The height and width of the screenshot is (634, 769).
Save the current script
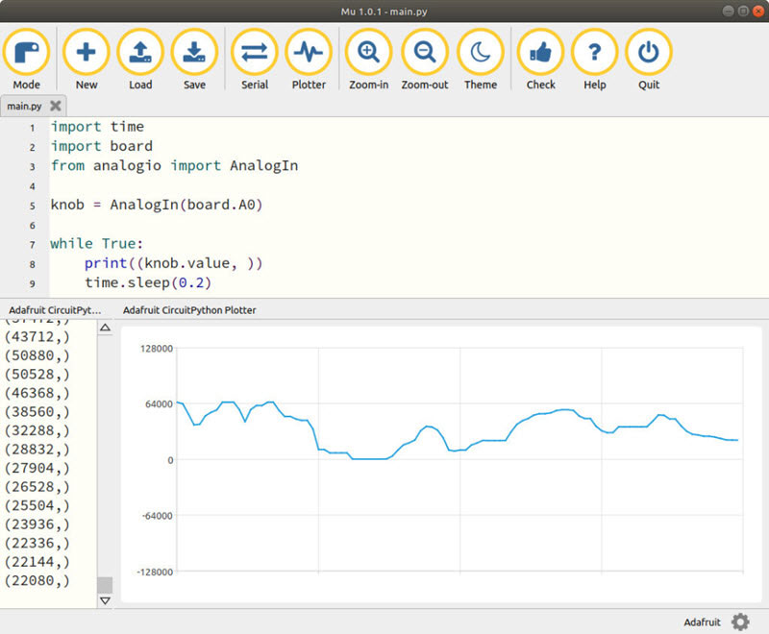[194, 53]
